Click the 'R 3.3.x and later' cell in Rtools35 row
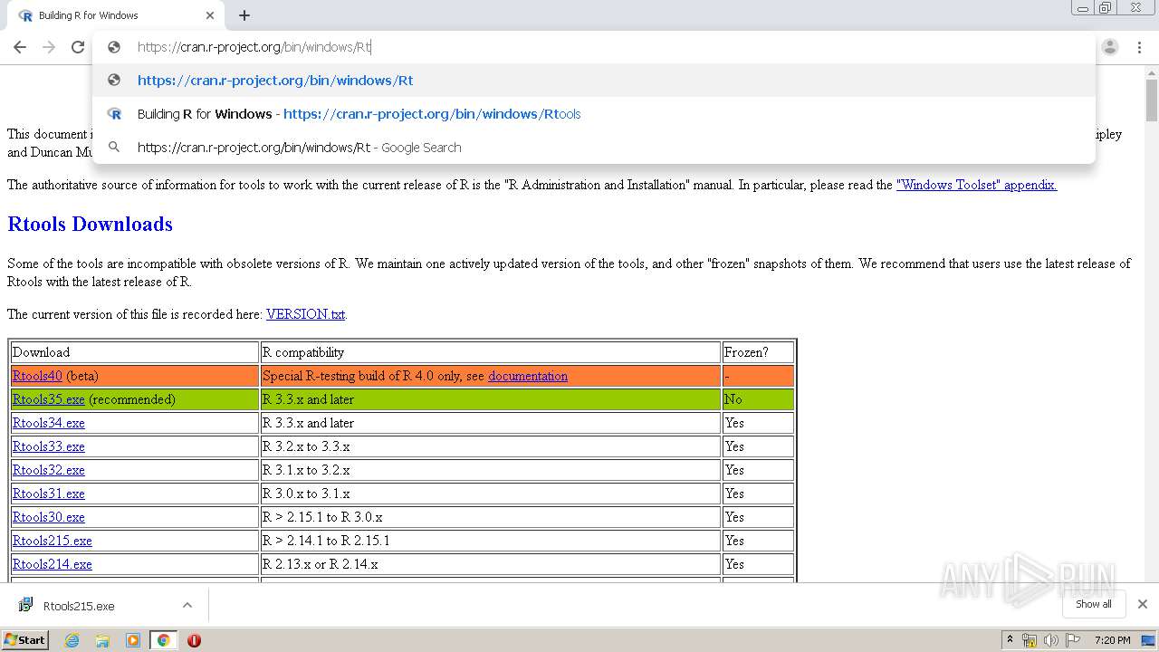1159x652 pixels. coord(491,399)
